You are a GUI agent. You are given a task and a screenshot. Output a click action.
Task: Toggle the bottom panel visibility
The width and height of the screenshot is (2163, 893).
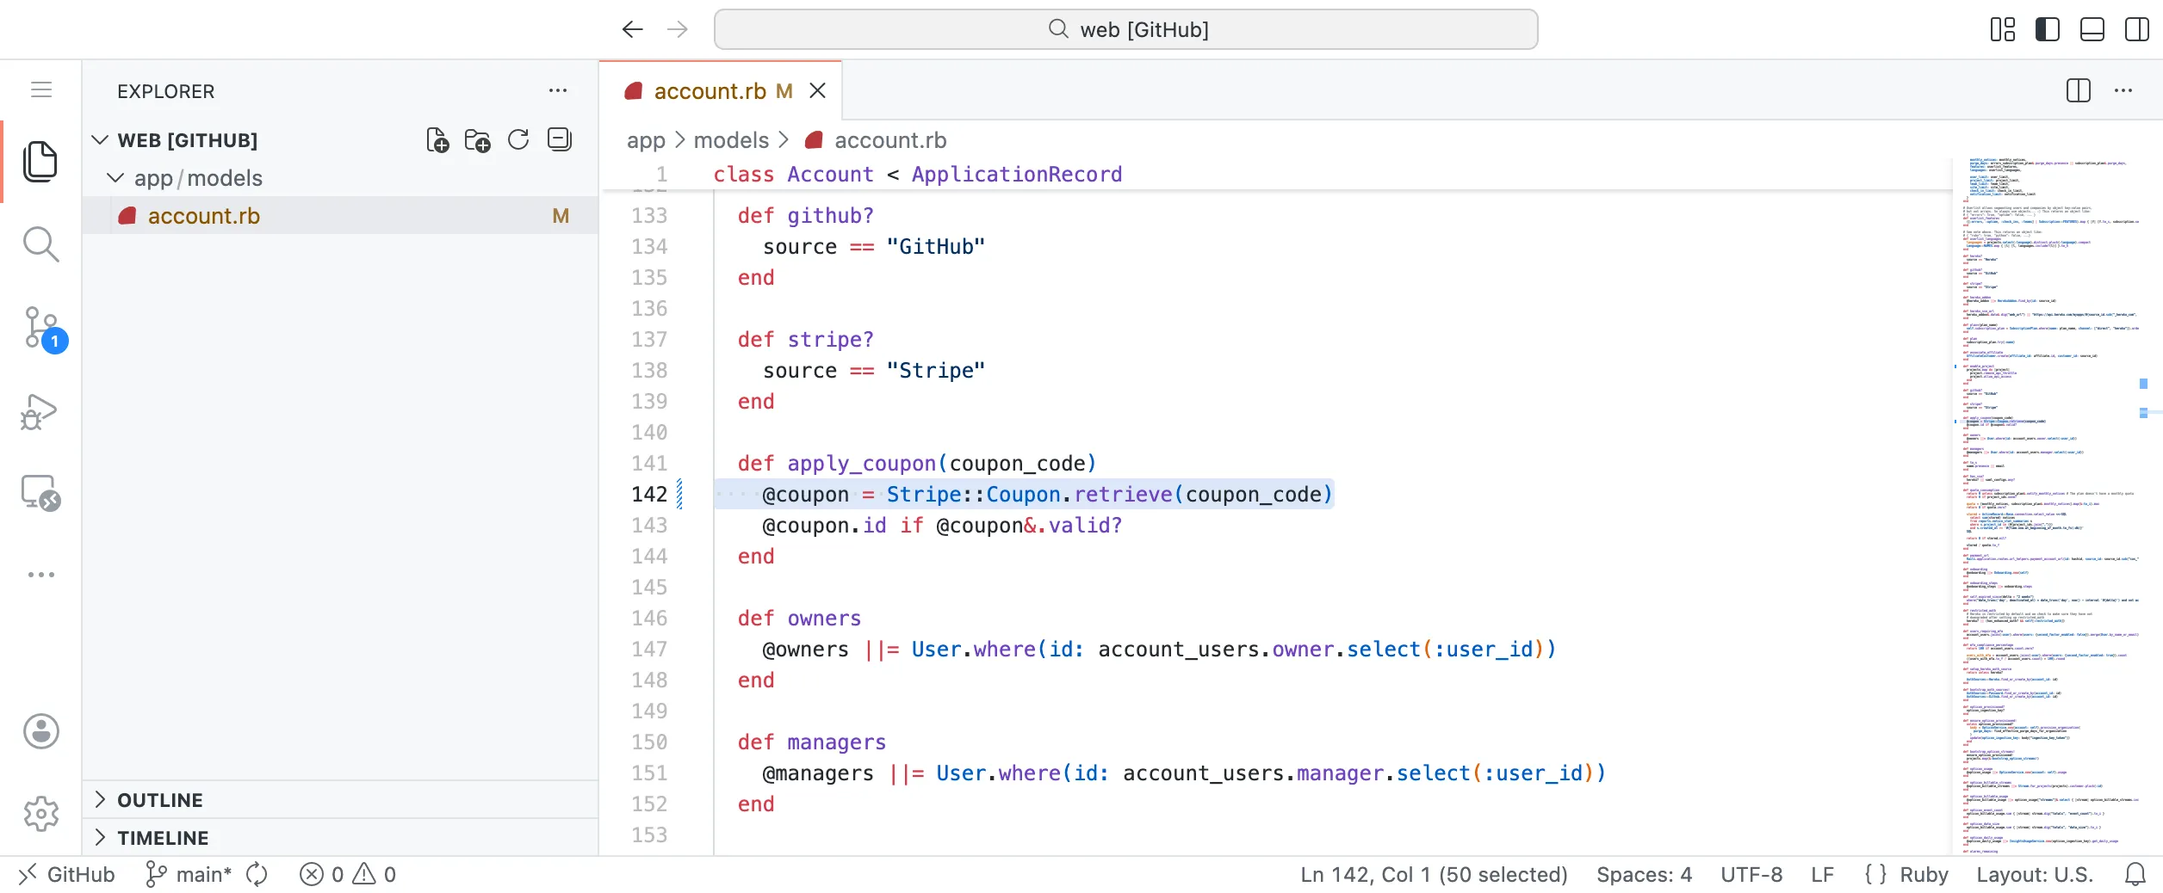(x=2092, y=28)
